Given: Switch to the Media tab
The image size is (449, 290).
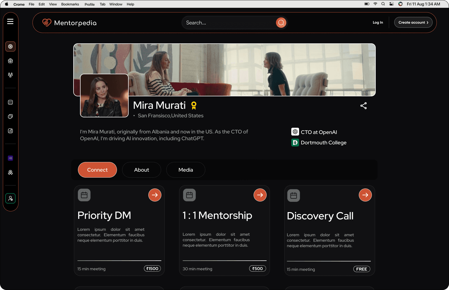Looking at the screenshot, I should [186, 170].
